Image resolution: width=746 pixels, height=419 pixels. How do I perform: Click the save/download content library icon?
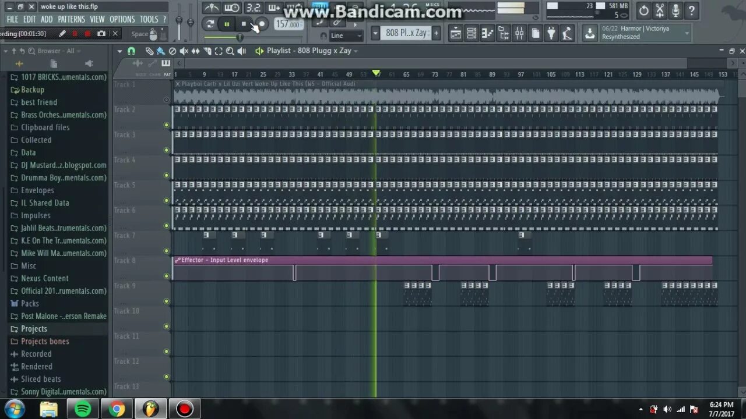click(x=590, y=33)
